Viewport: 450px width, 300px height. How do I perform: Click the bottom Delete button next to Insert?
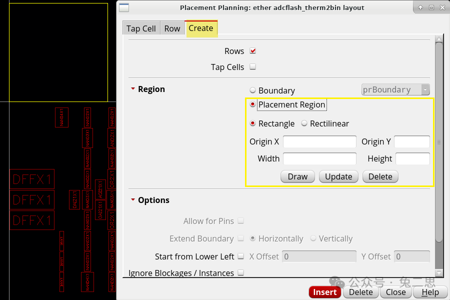tap(360, 292)
